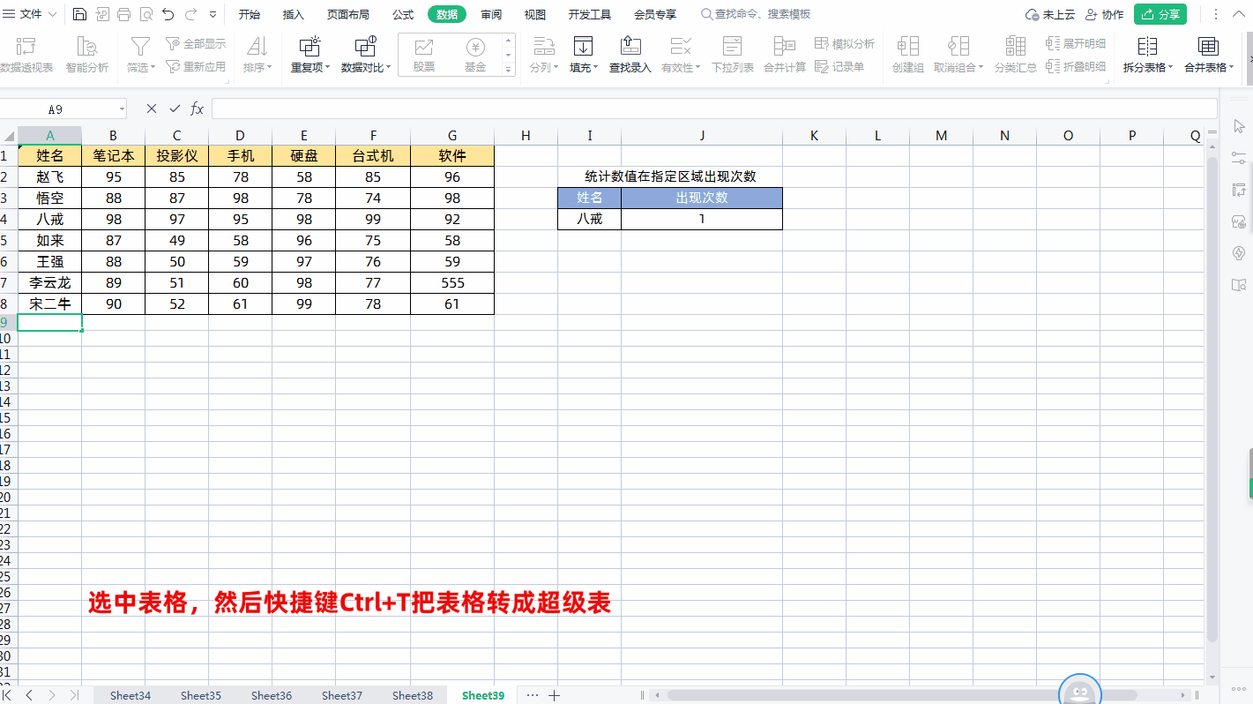1253x704 pixels.
Task: Expand the quick access toolbar customize arrow
Action: 213,15
